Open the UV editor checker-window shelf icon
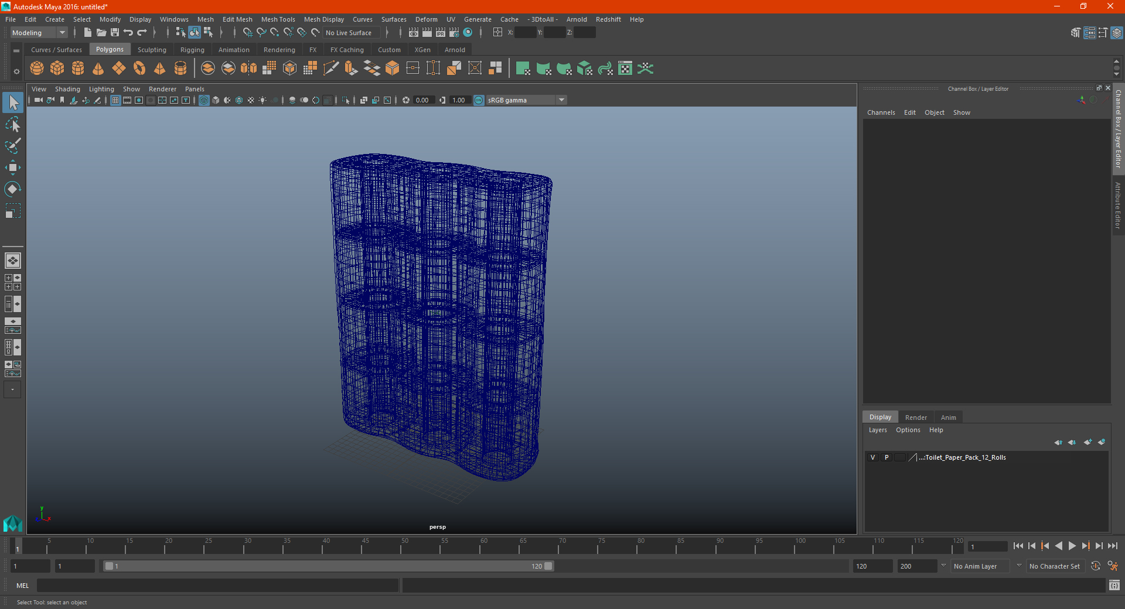 tap(625, 69)
